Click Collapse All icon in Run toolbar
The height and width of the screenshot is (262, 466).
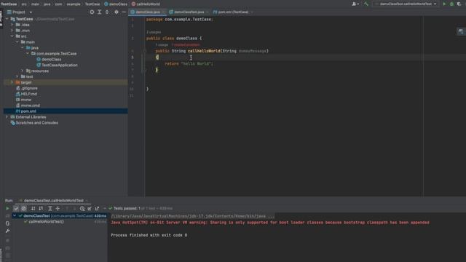click(x=58, y=209)
